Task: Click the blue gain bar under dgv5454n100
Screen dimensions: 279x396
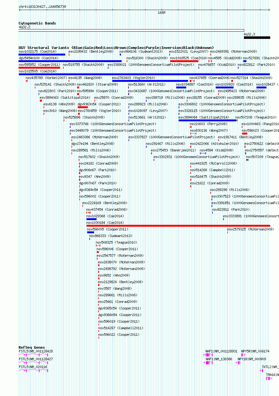Action: 70,61
